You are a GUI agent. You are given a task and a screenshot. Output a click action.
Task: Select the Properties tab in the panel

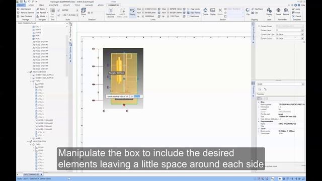260,94
